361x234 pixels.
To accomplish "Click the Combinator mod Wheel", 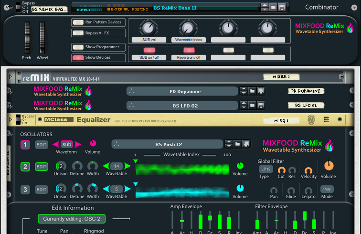I will (x=42, y=38).
